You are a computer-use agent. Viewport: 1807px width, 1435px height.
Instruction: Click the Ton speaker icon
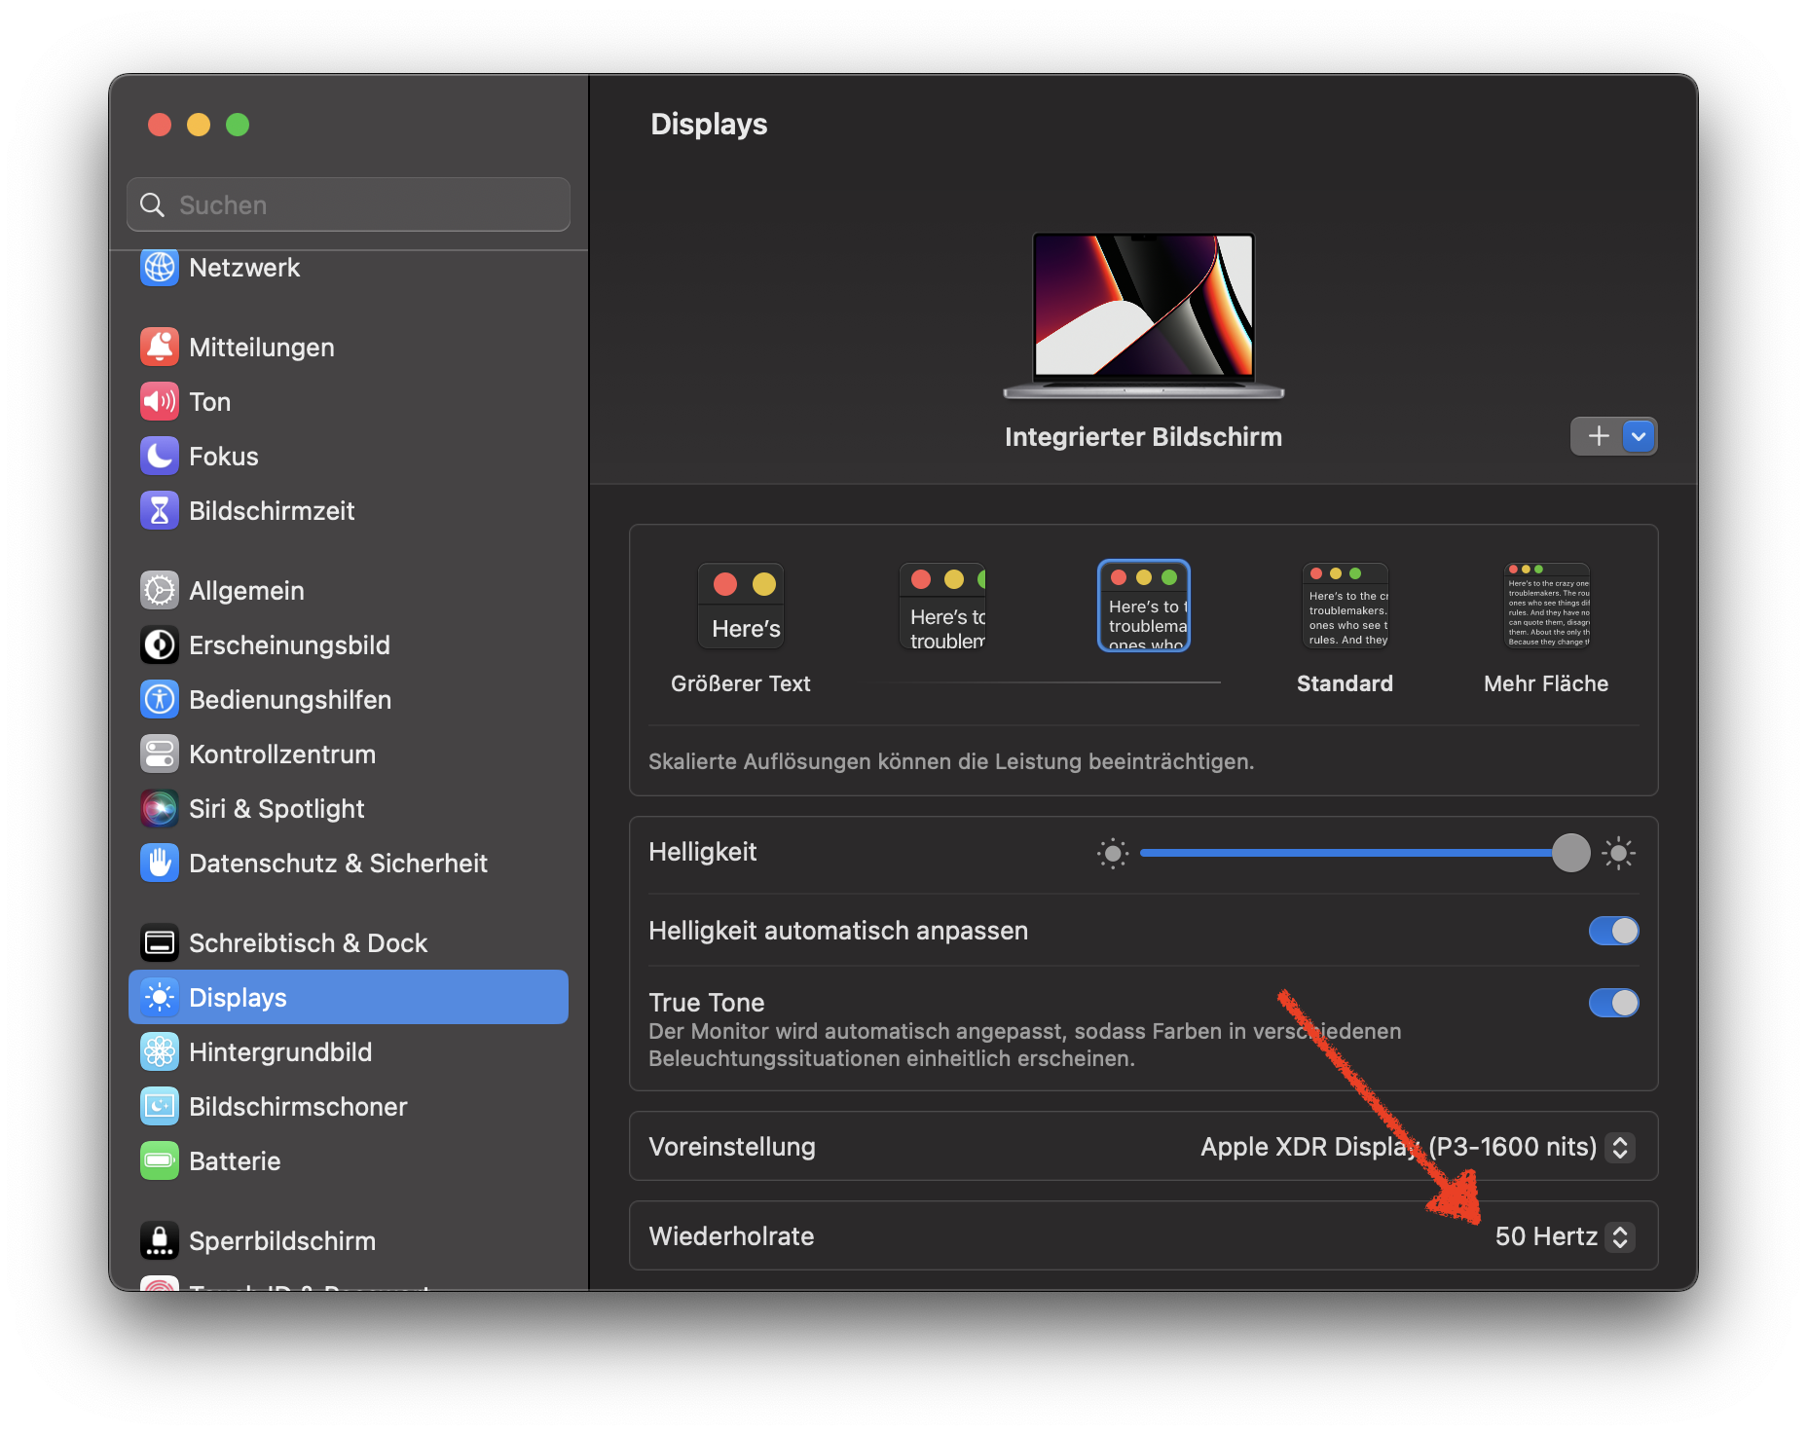(x=160, y=401)
